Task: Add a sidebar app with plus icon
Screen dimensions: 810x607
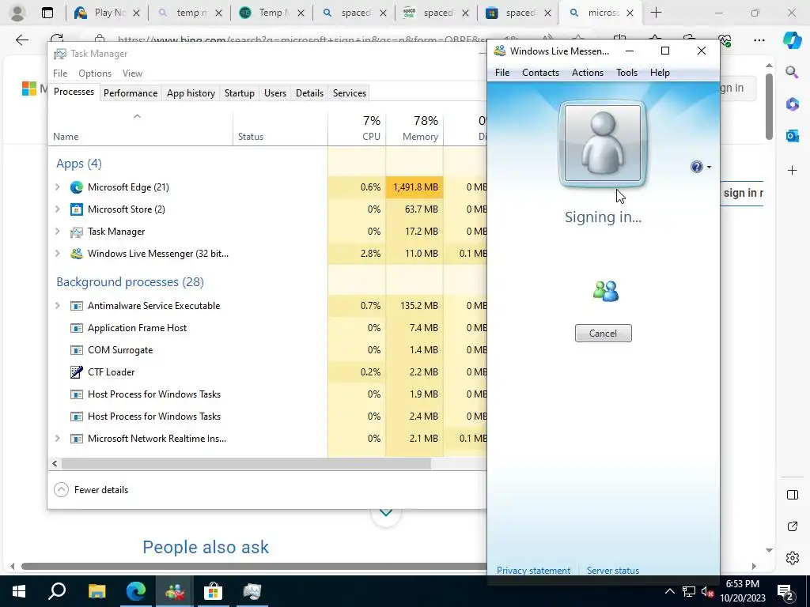Action: [x=792, y=171]
